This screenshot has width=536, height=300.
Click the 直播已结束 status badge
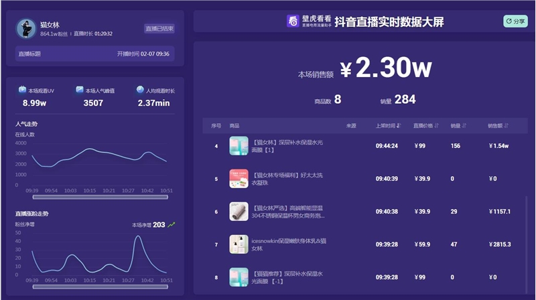pos(159,29)
